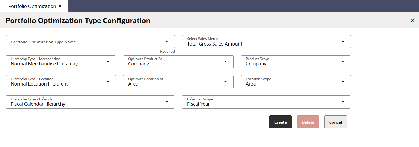This screenshot has height=147, width=419.
Task: Expand Hierarchy Type - Location dropdown arrow
Action: tap(108, 82)
